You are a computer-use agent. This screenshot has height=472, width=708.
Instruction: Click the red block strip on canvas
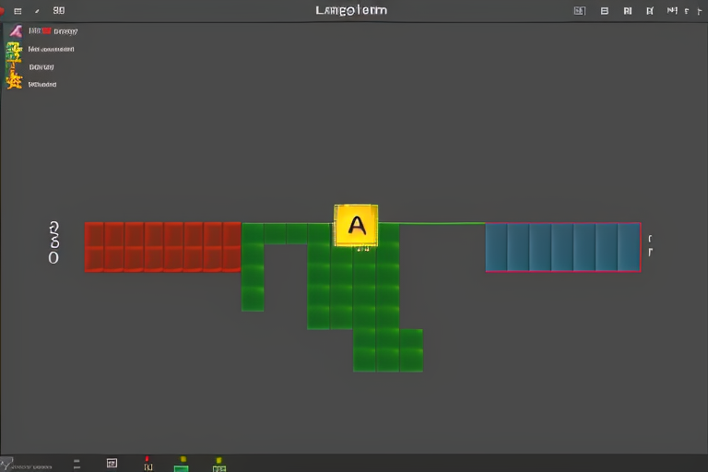pos(162,246)
